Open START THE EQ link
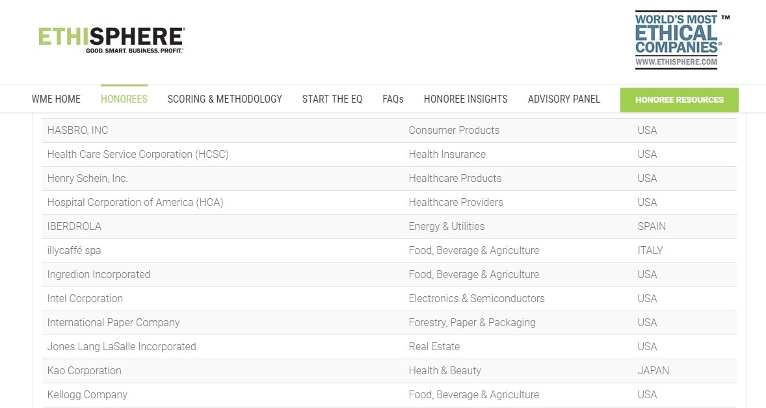The image size is (766, 408). (332, 99)
